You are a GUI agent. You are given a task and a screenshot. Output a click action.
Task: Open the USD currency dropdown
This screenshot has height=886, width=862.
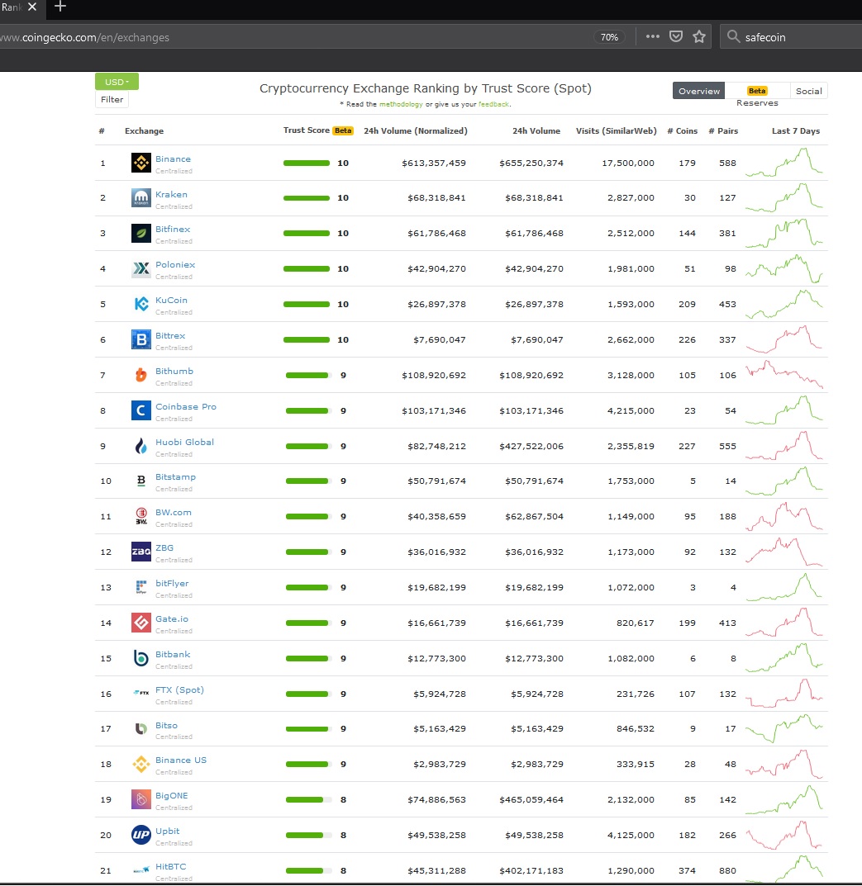pyautogui.click(x=117, y=82)
